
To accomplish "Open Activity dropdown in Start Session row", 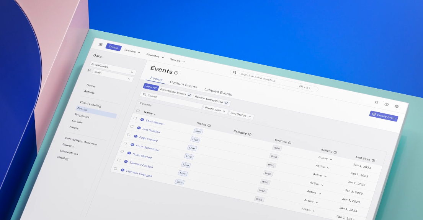I will [x=325, y=159].
